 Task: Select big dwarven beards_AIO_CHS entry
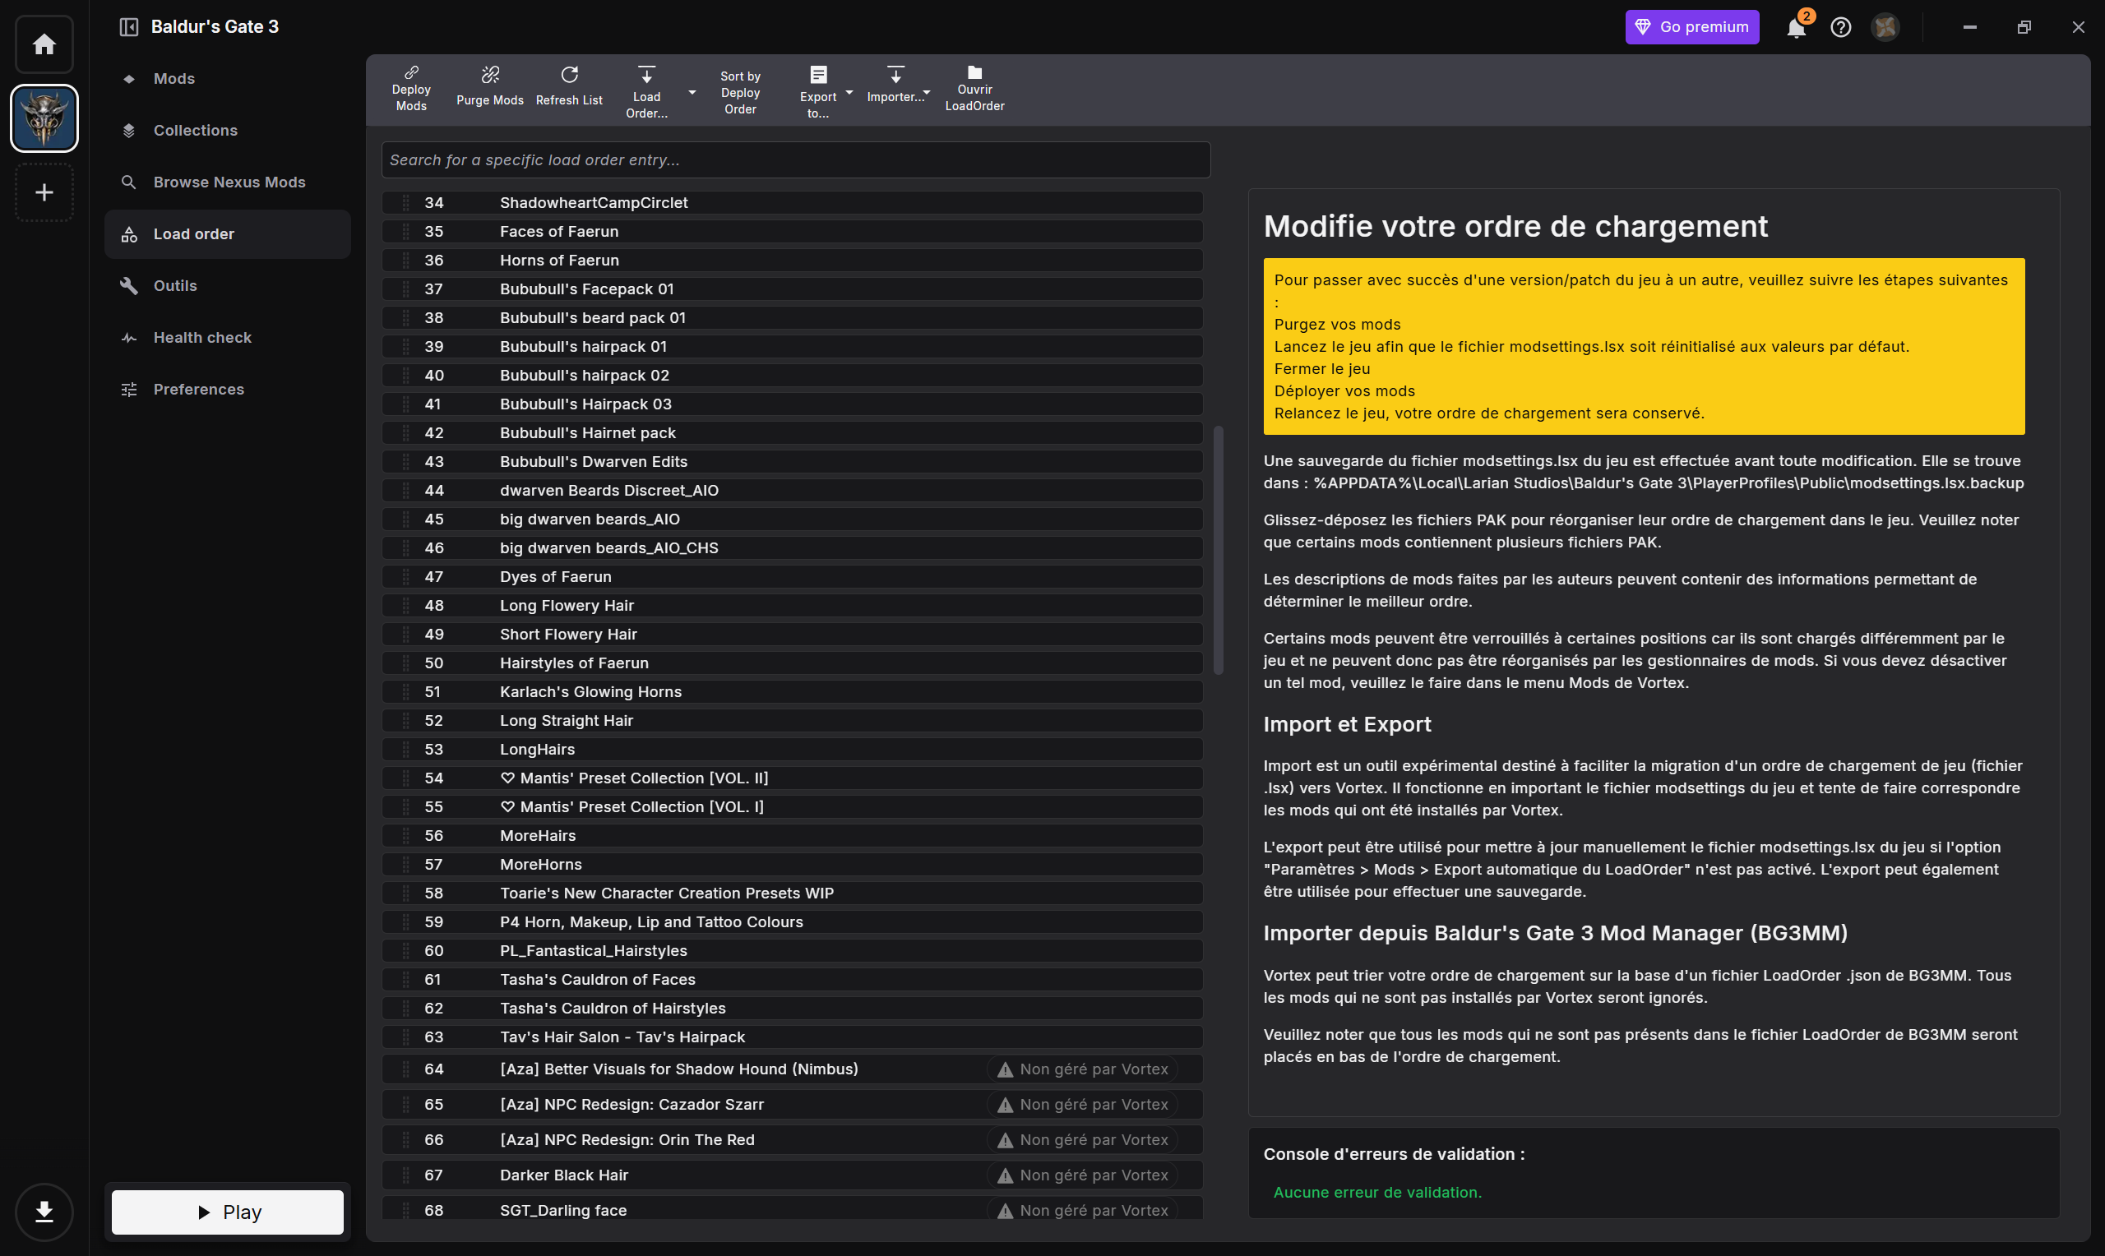pyautogui.click(x=792, y=548)
